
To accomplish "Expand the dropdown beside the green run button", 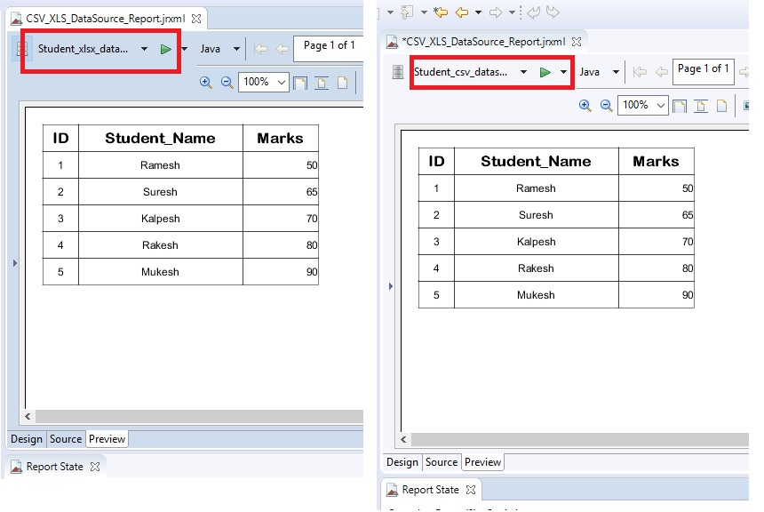I will click(563, 71).
